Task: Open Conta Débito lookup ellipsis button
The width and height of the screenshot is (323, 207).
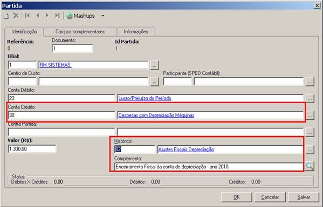Action: click(x=310, y=98)
